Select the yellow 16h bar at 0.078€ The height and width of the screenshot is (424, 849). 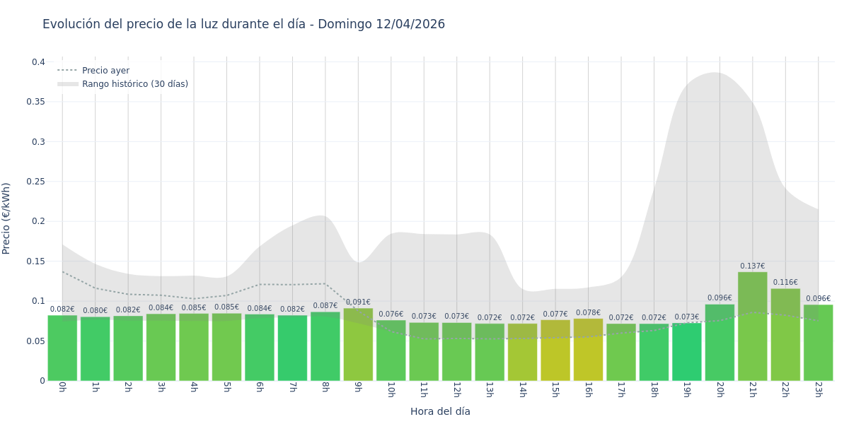[588, 349]
